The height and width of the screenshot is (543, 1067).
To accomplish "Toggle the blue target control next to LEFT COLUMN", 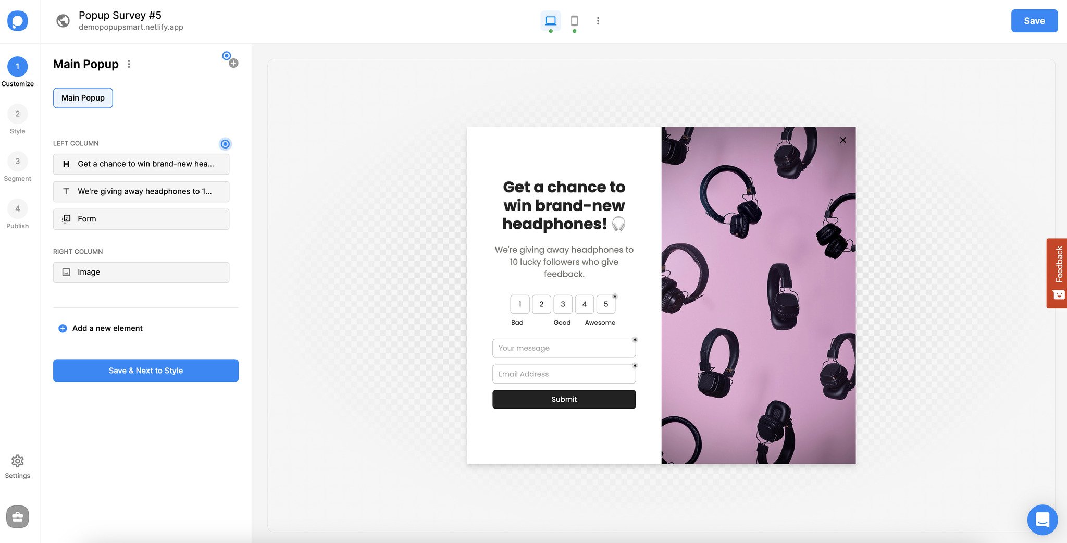I will tap(225, 144).
